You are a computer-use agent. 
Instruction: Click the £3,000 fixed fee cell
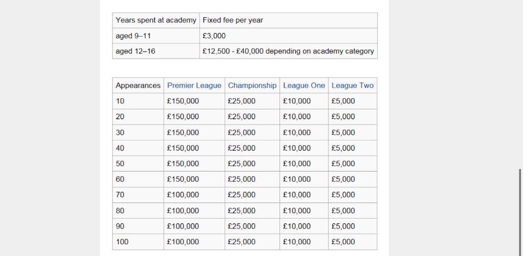[214, 36]
